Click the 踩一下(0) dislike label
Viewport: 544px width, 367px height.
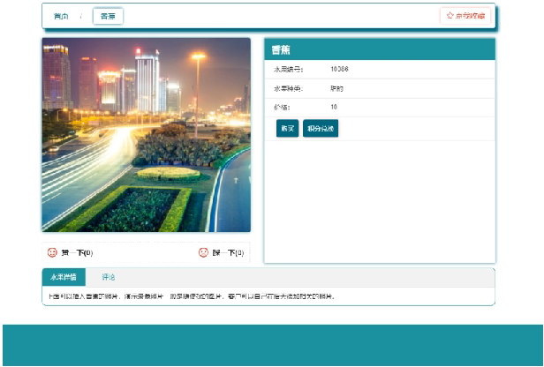click(227, 252)
